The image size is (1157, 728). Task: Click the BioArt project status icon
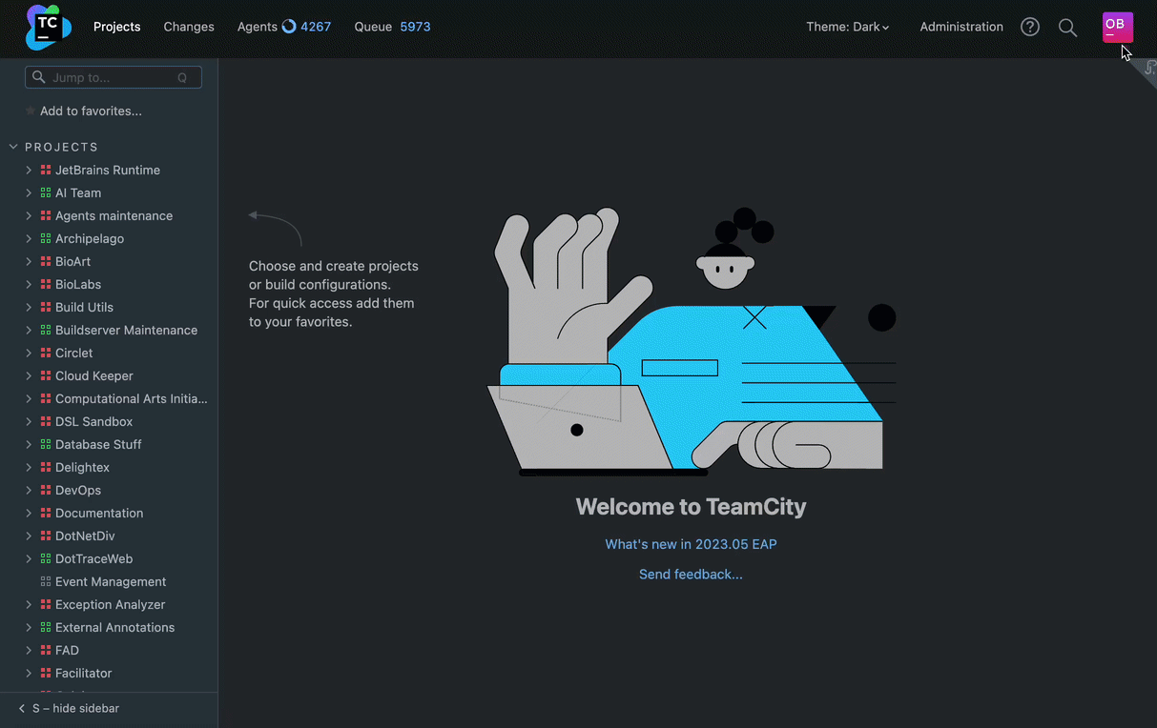tap(46, 262)
